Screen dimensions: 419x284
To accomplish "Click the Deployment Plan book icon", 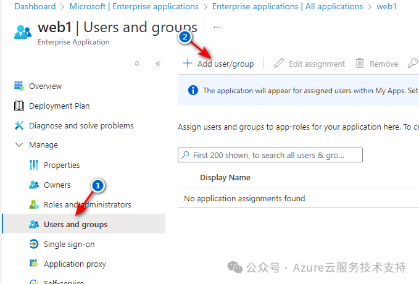I will (19, 106).
